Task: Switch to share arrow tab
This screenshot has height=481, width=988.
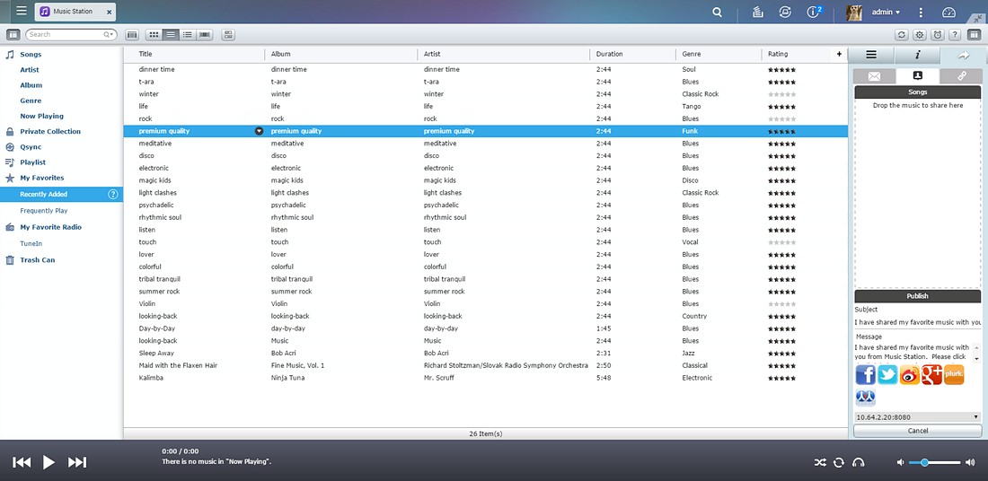Action: click(964, 55)
